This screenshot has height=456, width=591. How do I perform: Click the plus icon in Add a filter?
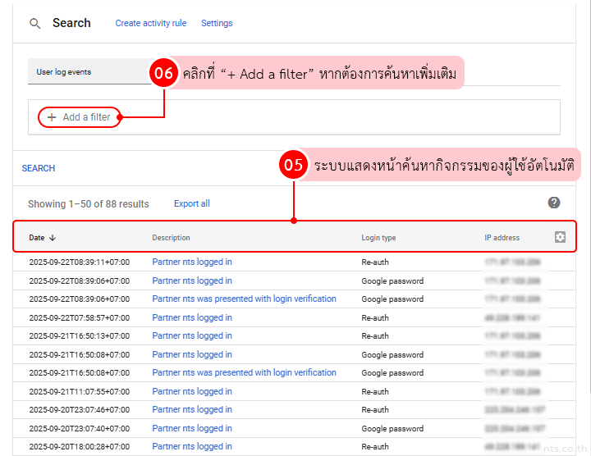click(52, 117)
